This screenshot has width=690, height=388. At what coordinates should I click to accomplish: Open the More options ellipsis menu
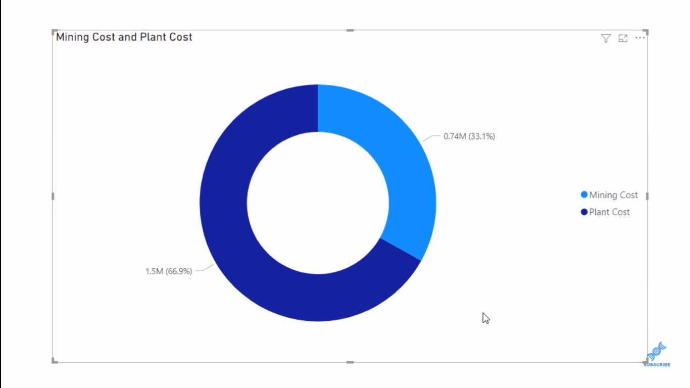pos(640,38)
